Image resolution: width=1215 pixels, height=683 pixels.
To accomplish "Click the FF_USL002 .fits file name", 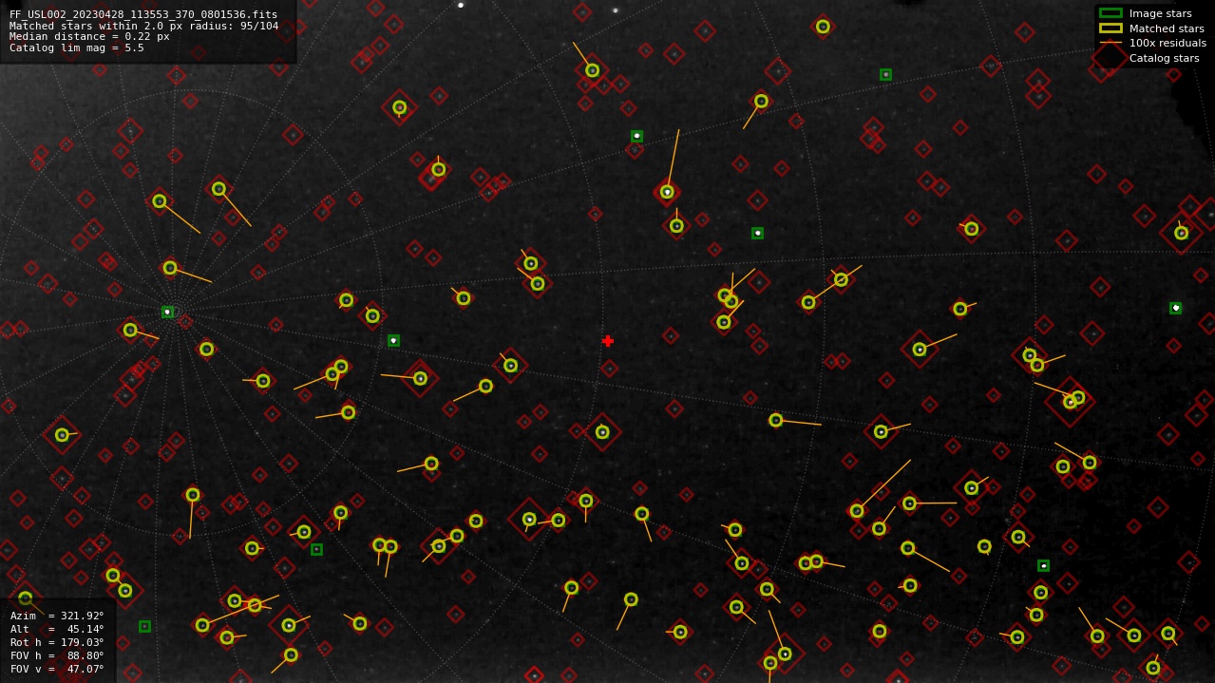I will tap(143, 15).
